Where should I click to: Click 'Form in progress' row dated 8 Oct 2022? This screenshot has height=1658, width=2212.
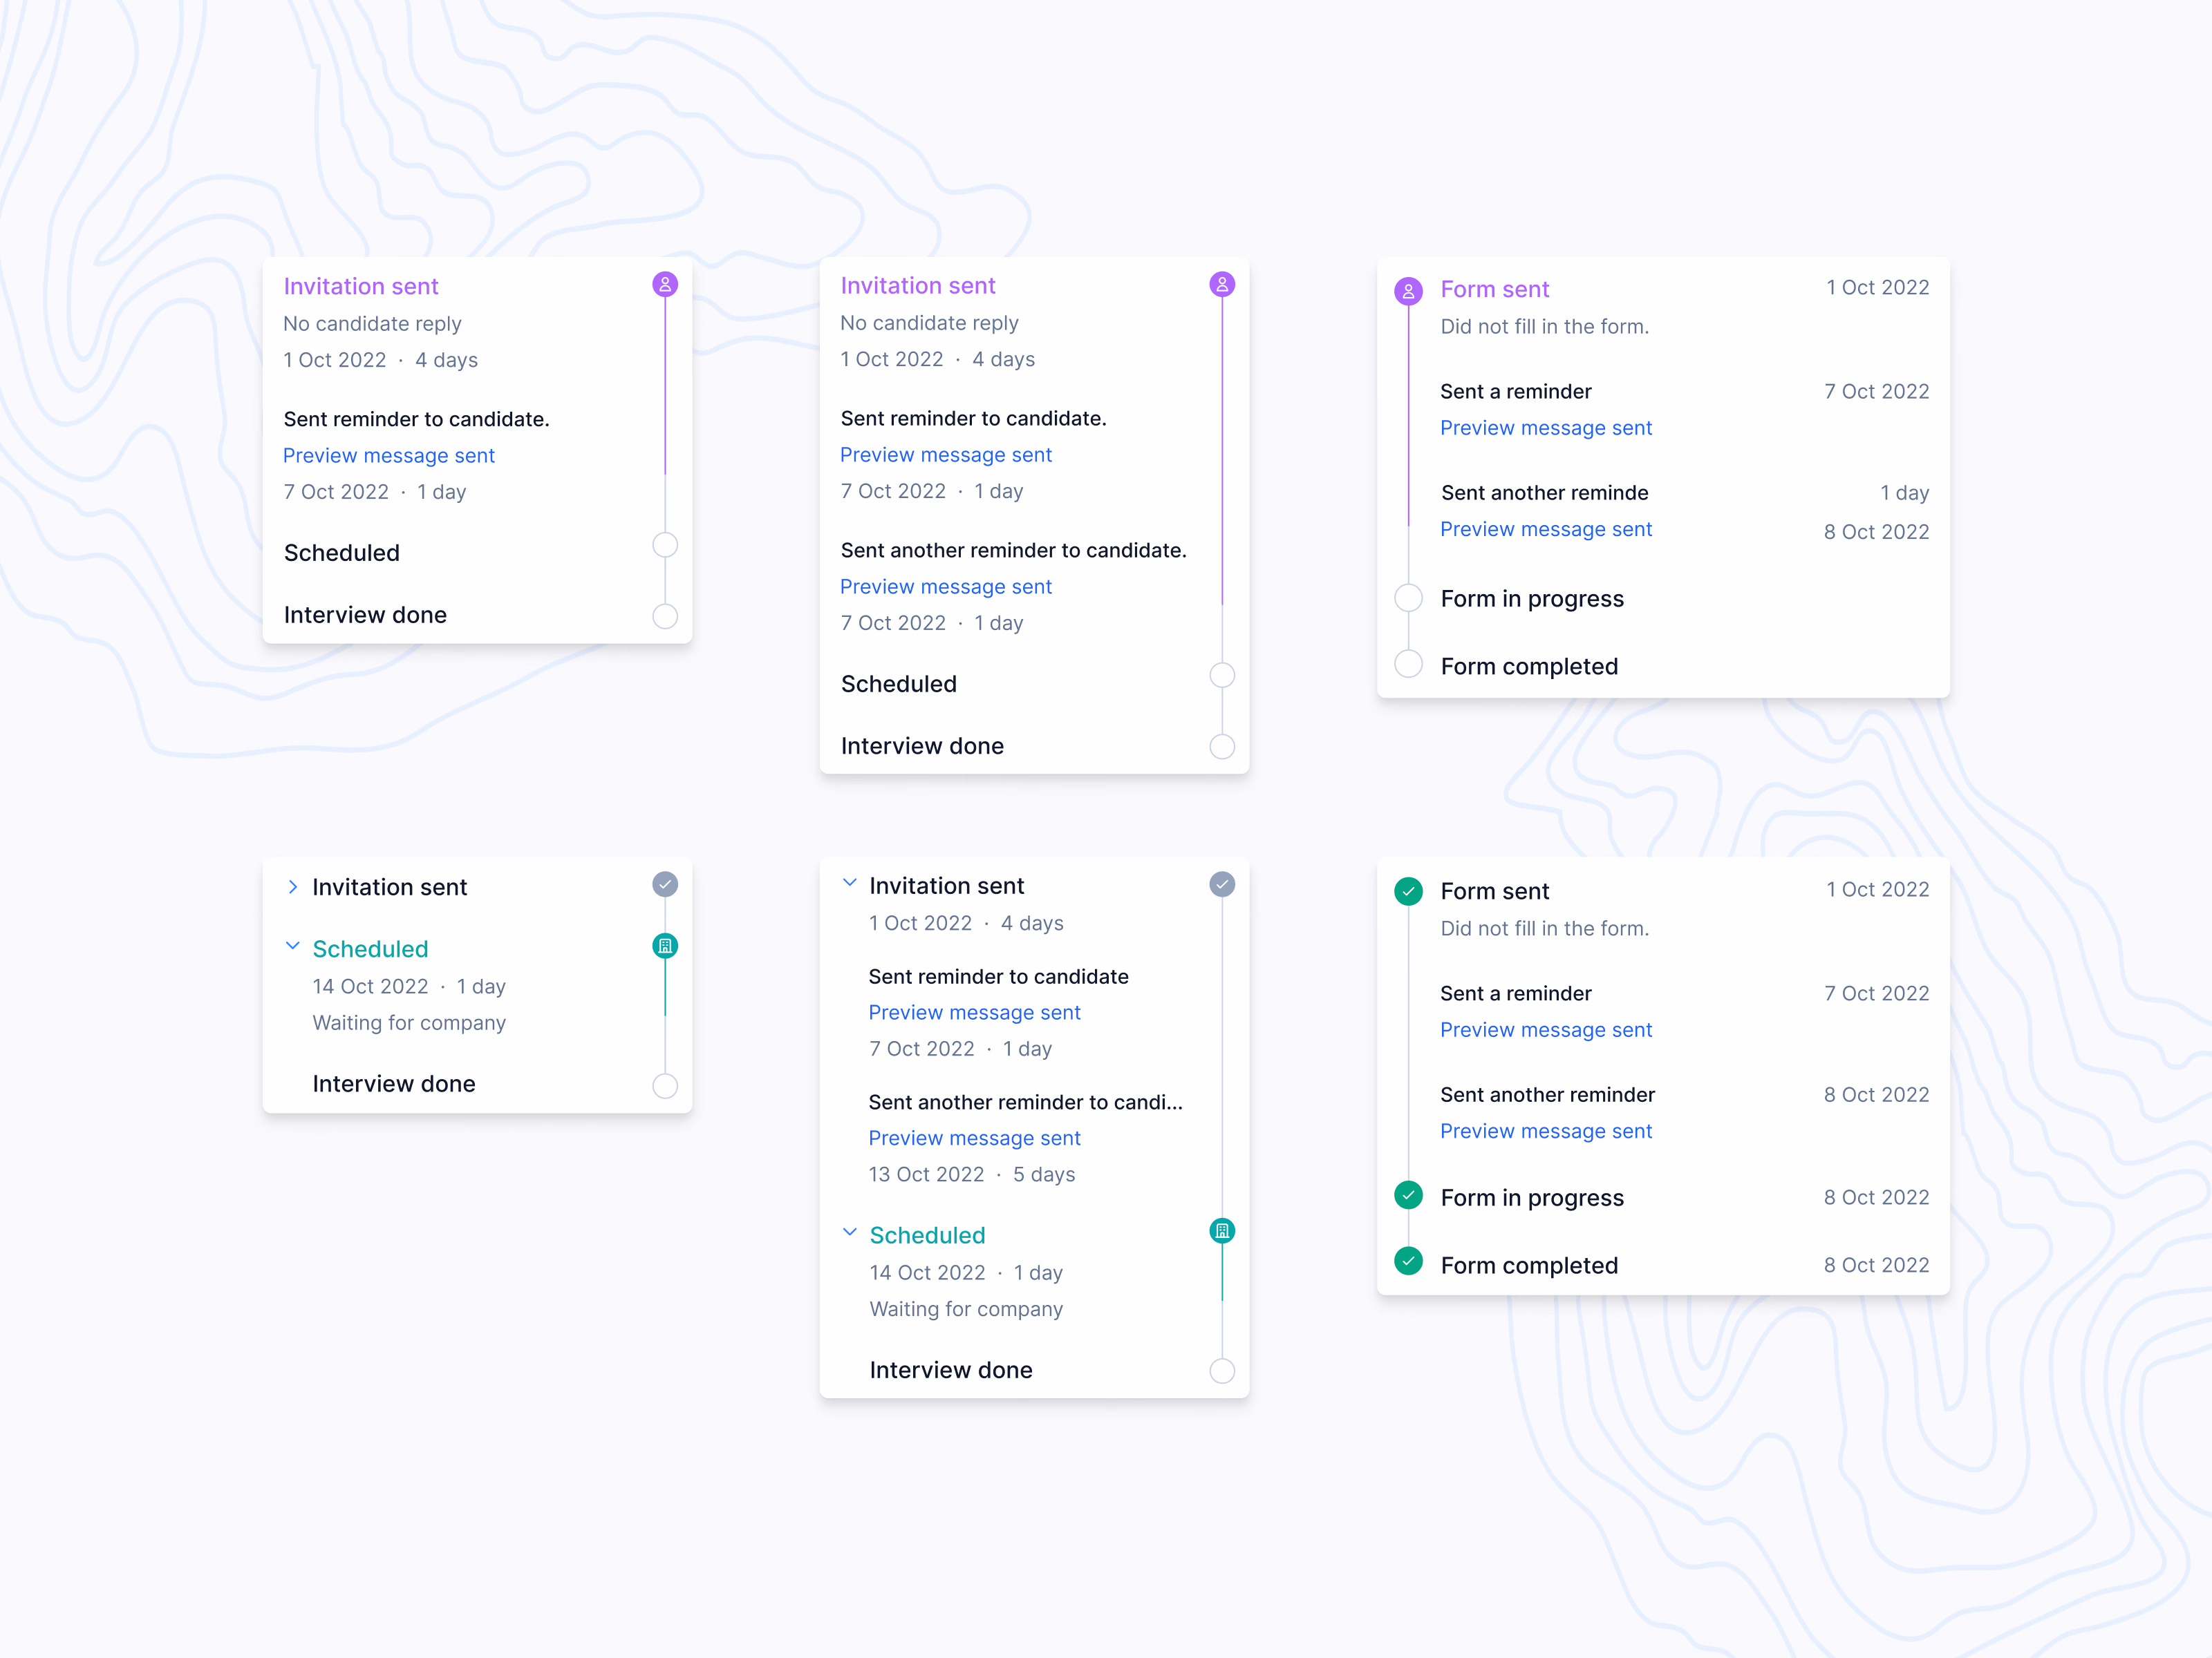coord(1663,1197)
